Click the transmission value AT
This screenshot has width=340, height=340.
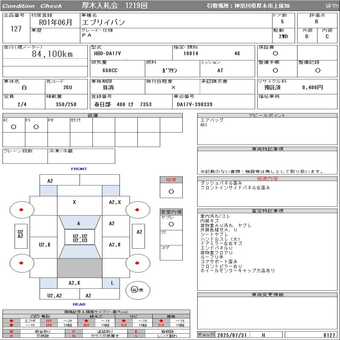[x=220, y=71]
